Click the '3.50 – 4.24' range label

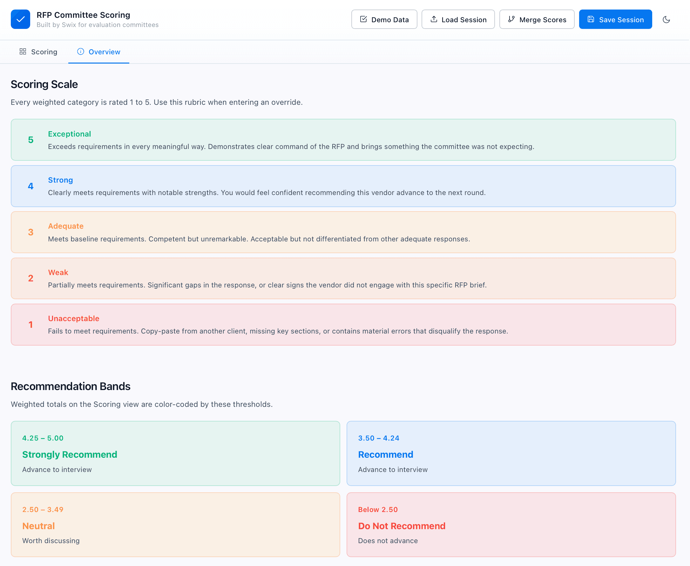(379, 438)
